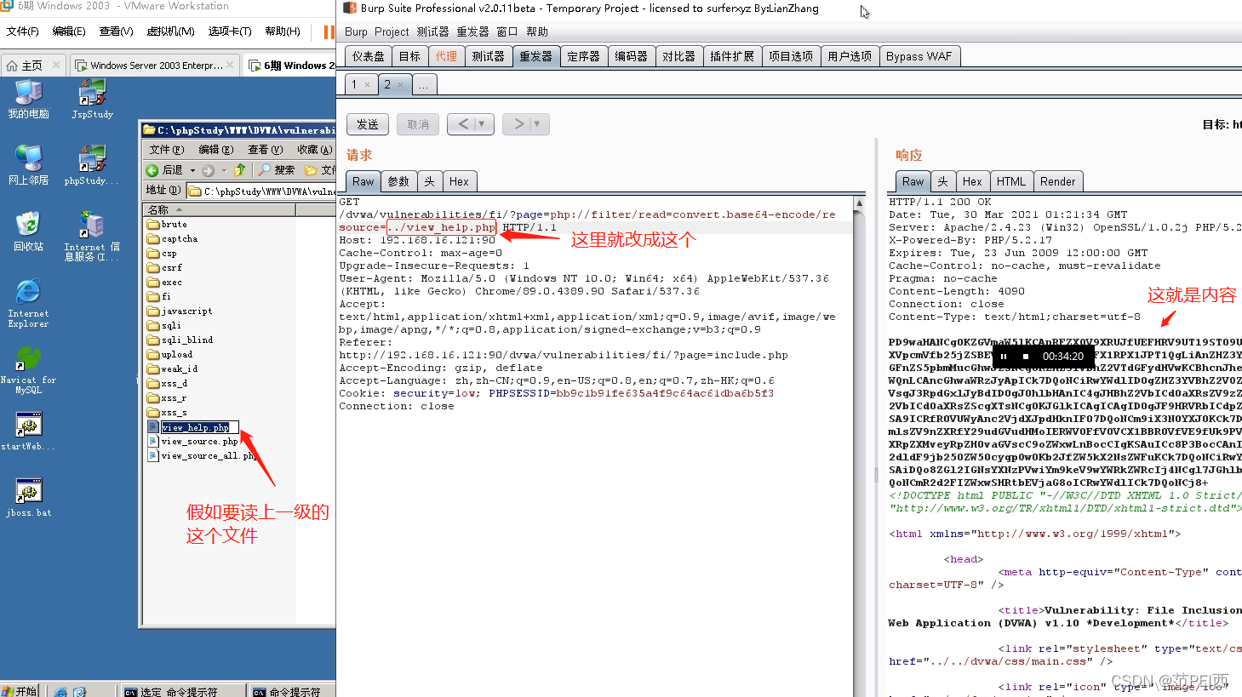Image resolution: width=1242 pixels, height=697 pixels.
Task: Show response Render tab
Action: pos(1057,181)
